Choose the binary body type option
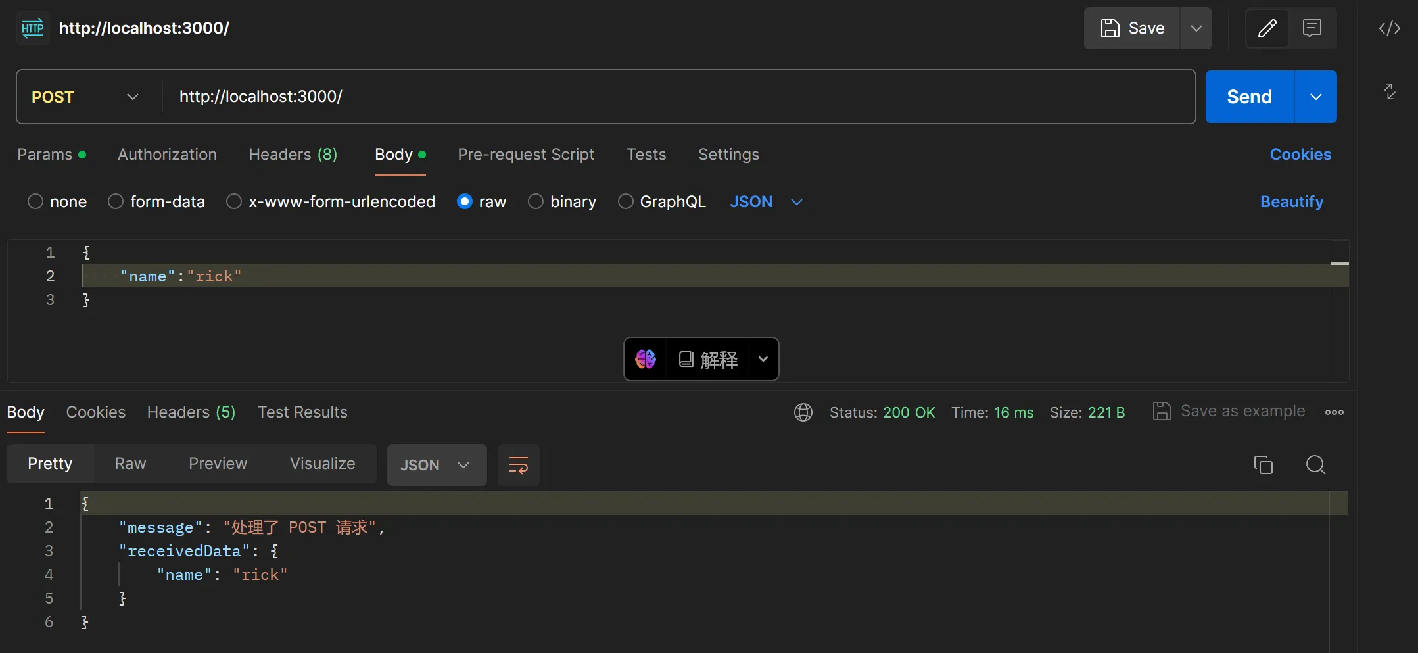1418x653 pixels. (x=536, y=202)
